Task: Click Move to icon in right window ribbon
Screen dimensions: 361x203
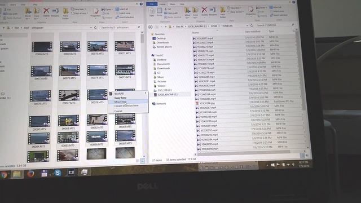Action: (187, 12)
